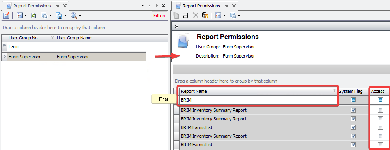Click the Report Name filter field containing BRIM
Screen dimensions: 390x150
pyautogui.click(x=258, y=100)
